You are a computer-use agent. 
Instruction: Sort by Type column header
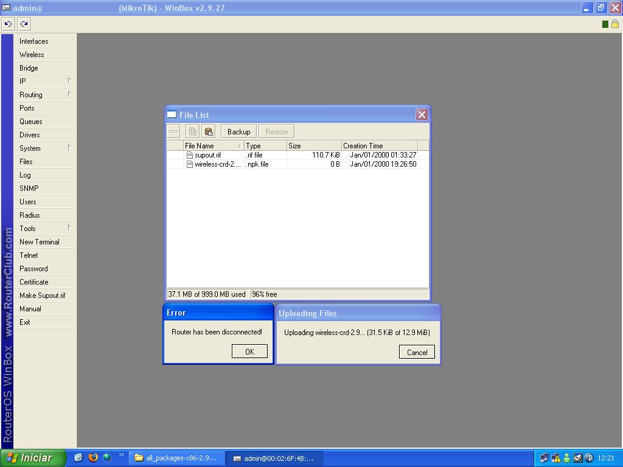pos(265,145)
